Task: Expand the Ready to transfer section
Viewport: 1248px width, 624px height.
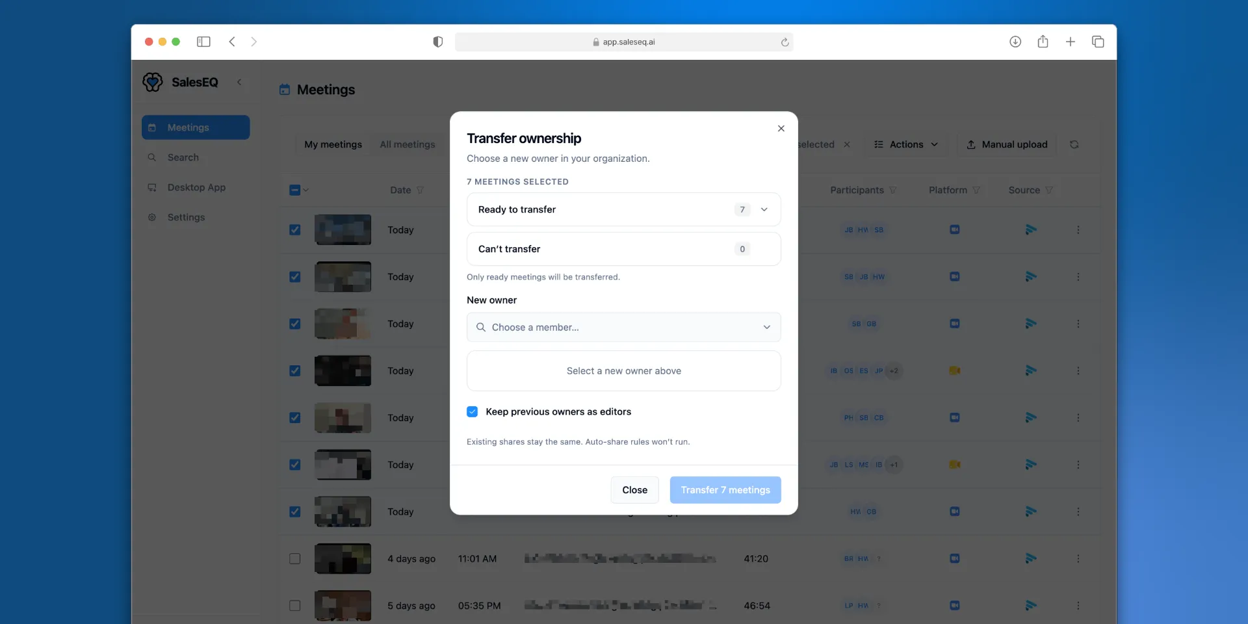Action: point(624,209)
